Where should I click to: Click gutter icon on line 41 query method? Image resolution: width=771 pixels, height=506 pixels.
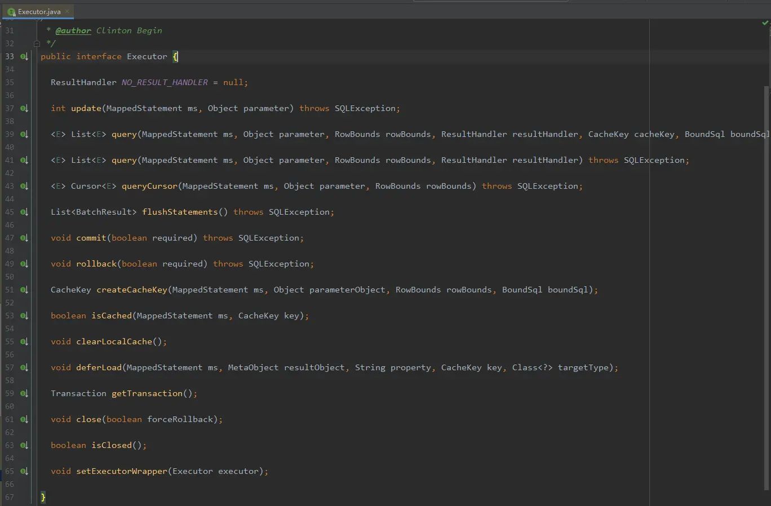[x=24, y=160]
